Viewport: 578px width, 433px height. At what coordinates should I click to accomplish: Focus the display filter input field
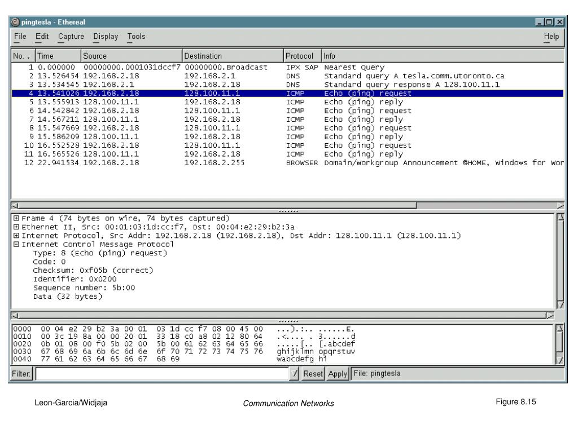point(162,374)
